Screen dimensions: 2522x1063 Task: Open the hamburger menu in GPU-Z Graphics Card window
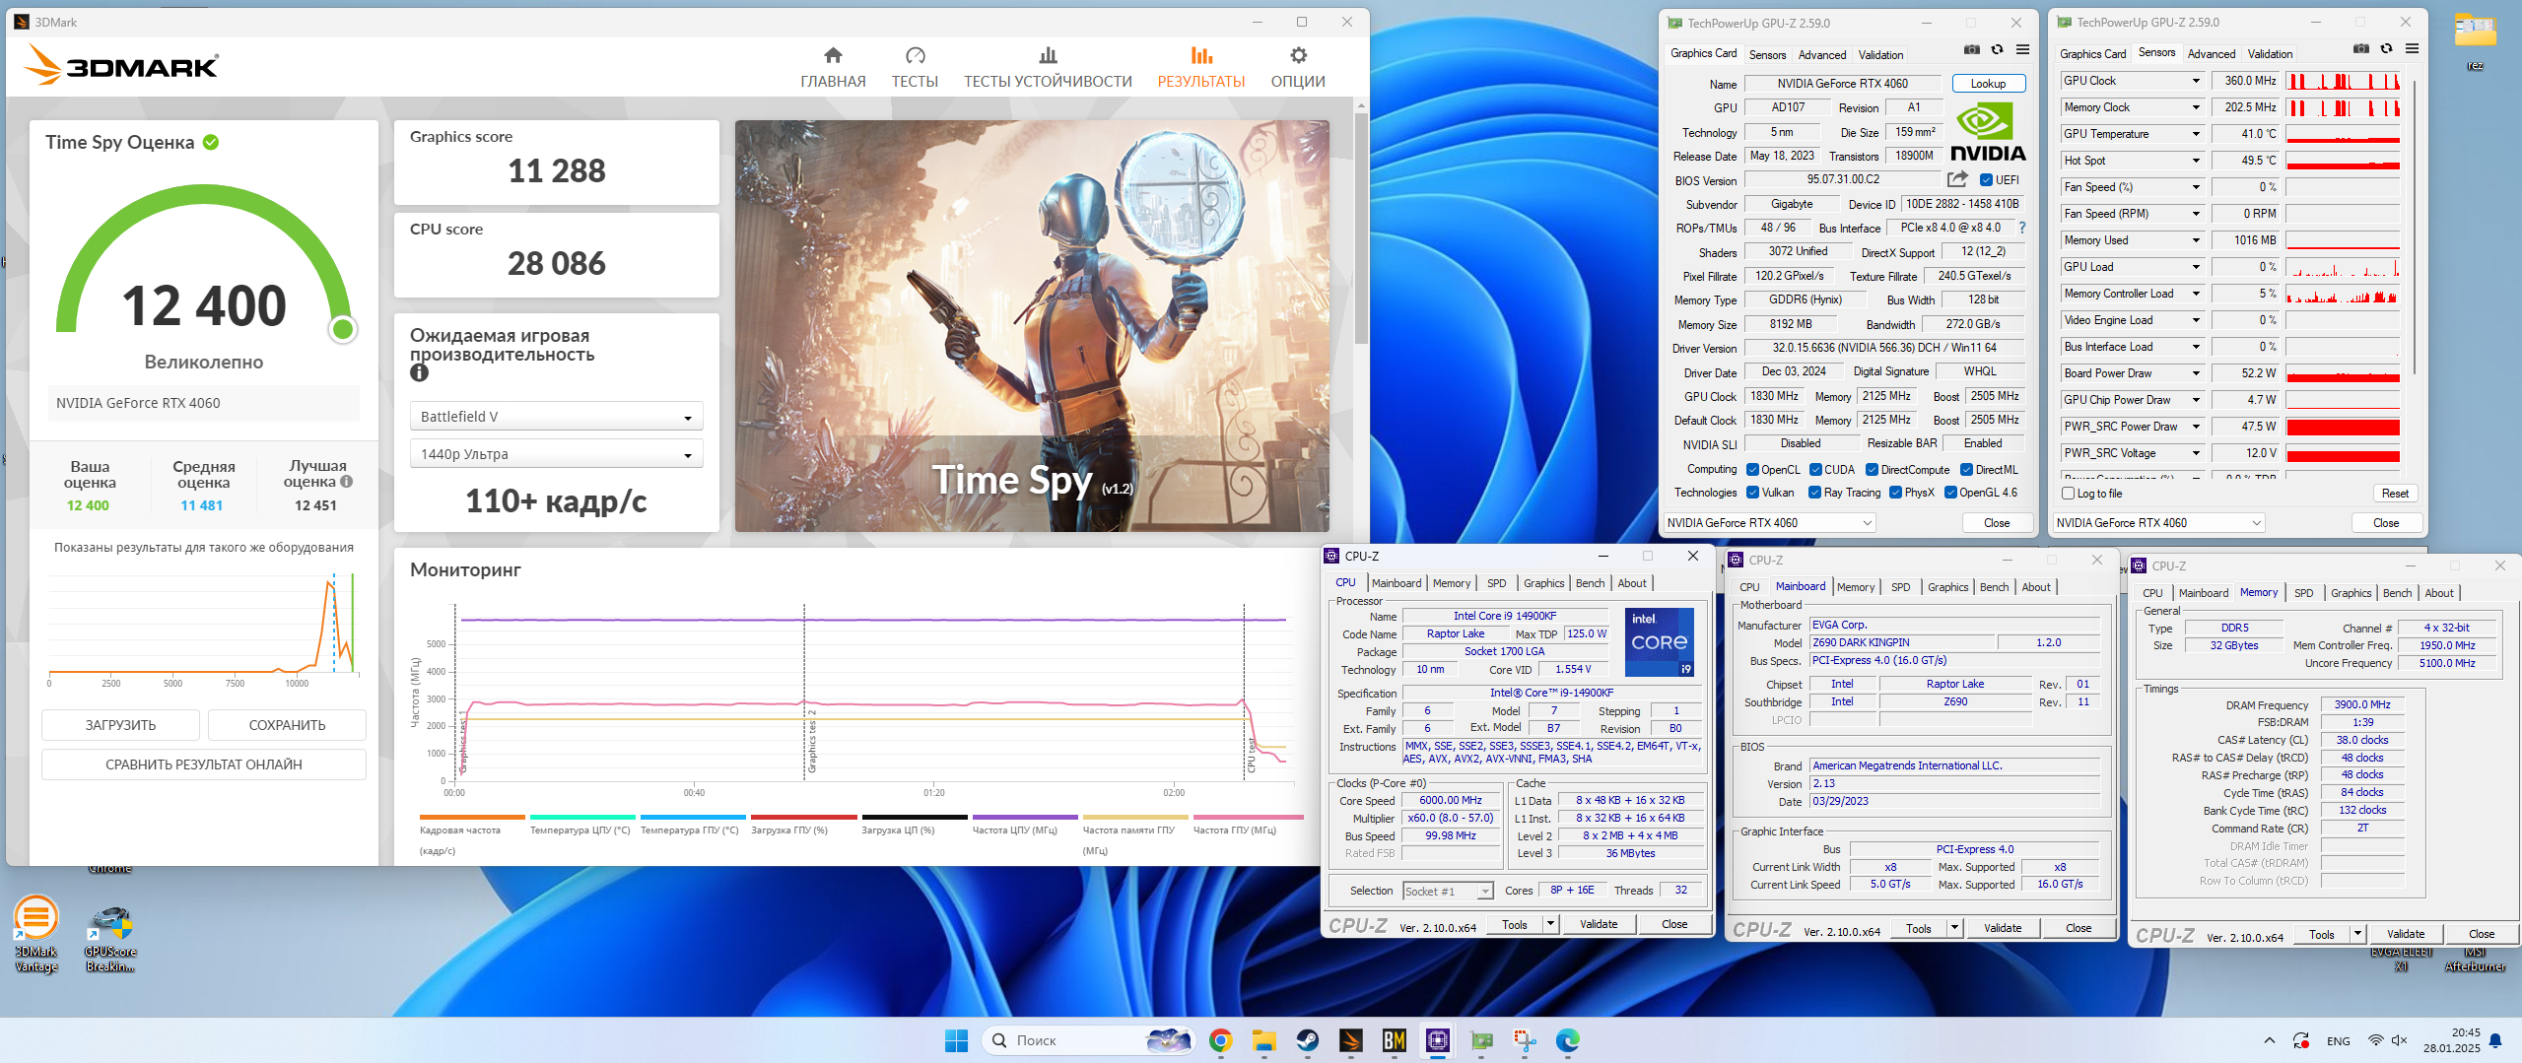(2022, 49)
